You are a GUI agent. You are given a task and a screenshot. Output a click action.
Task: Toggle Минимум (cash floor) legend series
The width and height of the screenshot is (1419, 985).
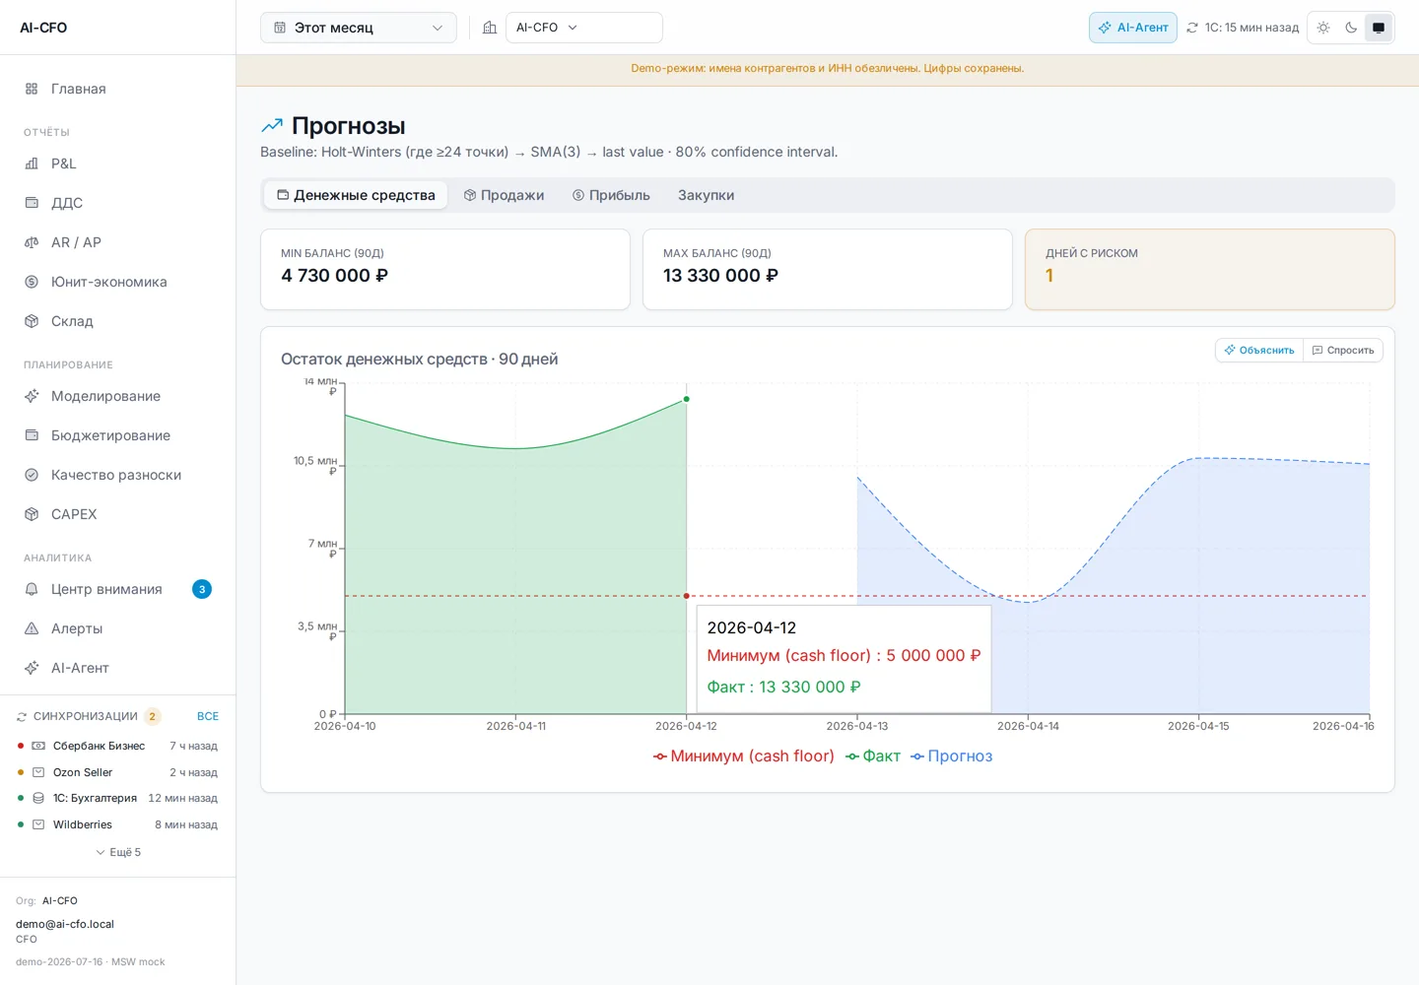[744, 756]
